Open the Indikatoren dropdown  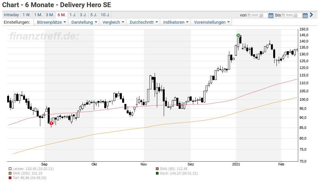(x=176, y=22)
